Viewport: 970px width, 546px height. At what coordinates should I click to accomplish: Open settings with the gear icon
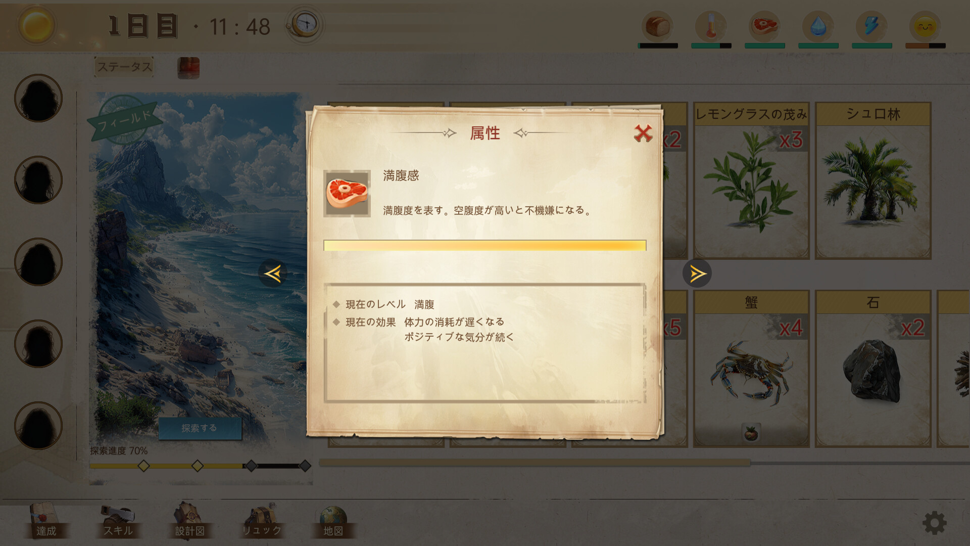point(934,523)
